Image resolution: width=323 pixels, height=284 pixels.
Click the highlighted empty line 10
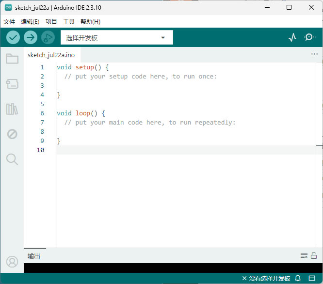186,150
